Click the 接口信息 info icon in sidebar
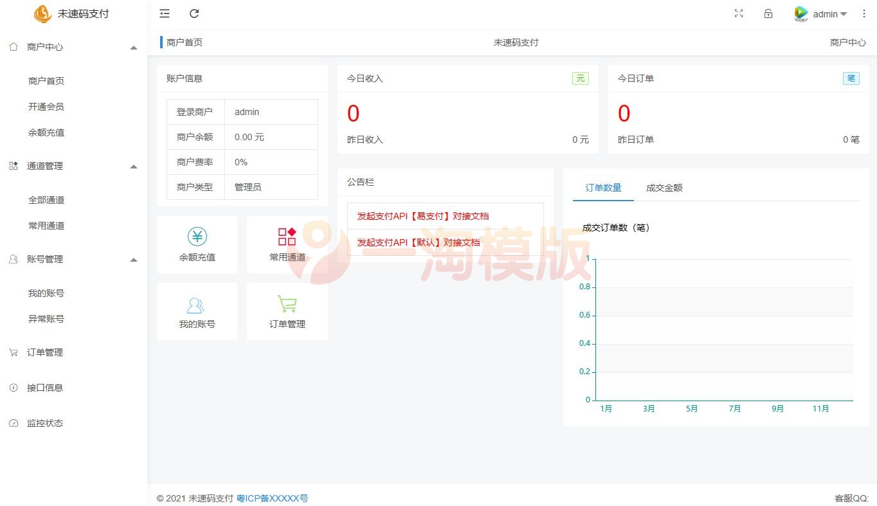 pos(14,388)
